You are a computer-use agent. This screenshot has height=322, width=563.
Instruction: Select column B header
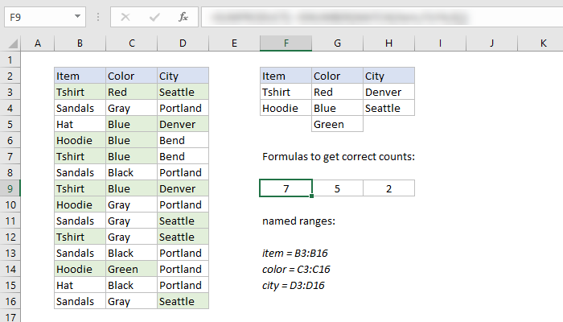click(x=80, y=43)
